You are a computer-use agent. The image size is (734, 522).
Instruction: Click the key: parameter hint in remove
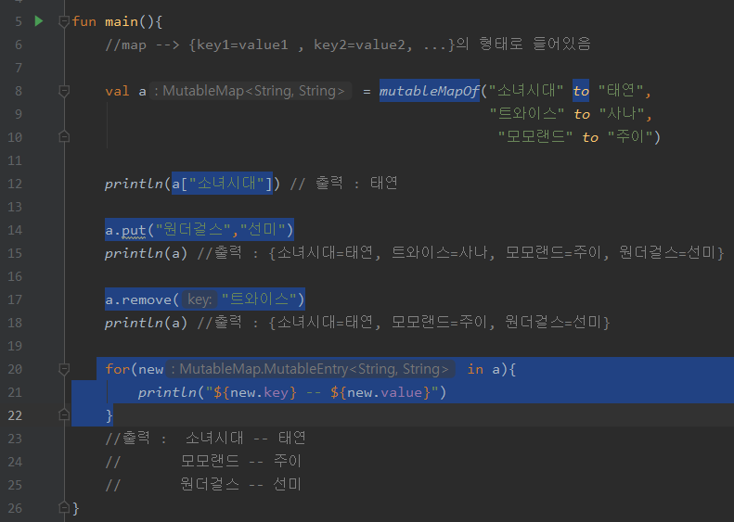(x=200, y=299)
